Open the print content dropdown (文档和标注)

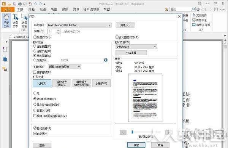pyautogui.click(x=136, y=47)
